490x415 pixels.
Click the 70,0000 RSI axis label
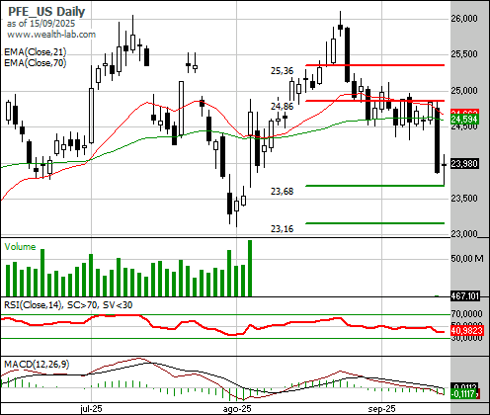pyautogui.click(x=466, y=314)
